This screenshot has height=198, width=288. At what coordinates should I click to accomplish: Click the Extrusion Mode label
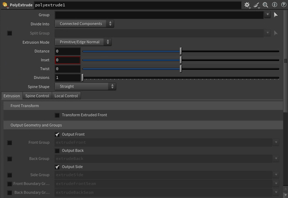(x=36, y=42)
